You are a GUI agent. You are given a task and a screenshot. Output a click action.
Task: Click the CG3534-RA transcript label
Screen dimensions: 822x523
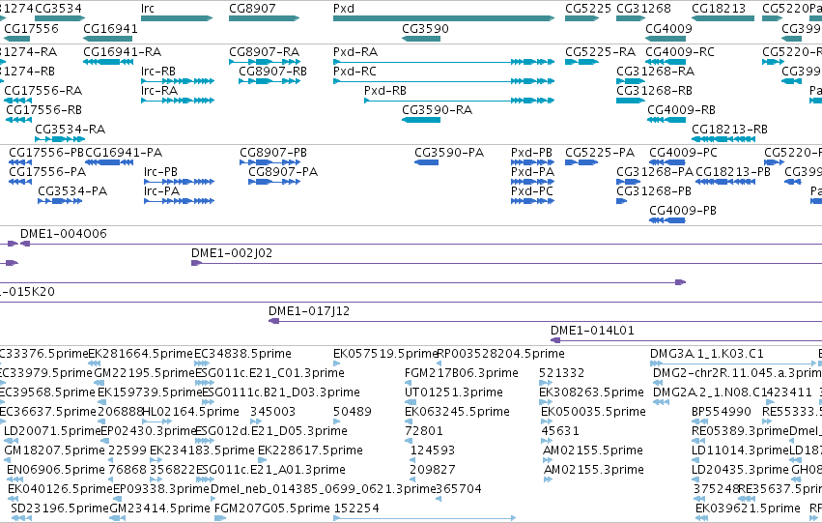point(71,130)
